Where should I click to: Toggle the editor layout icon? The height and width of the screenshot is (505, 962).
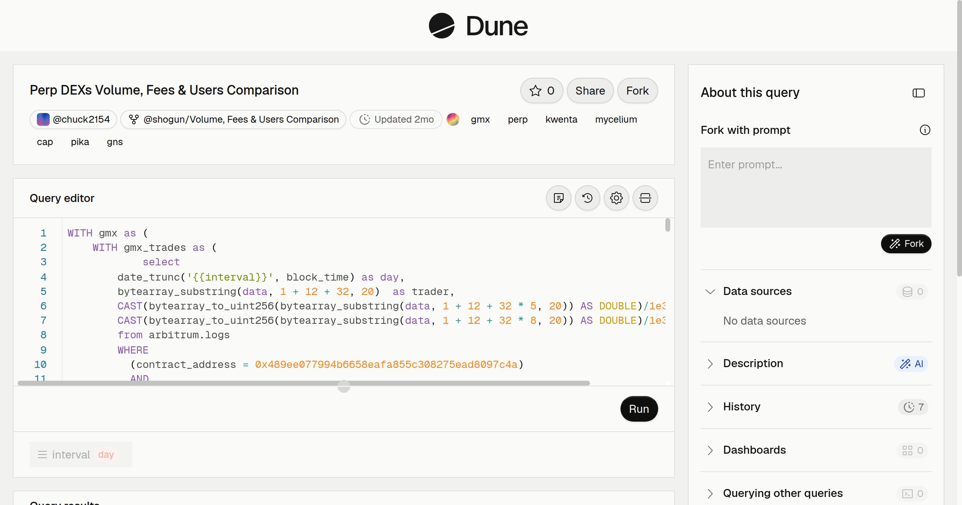645,198
